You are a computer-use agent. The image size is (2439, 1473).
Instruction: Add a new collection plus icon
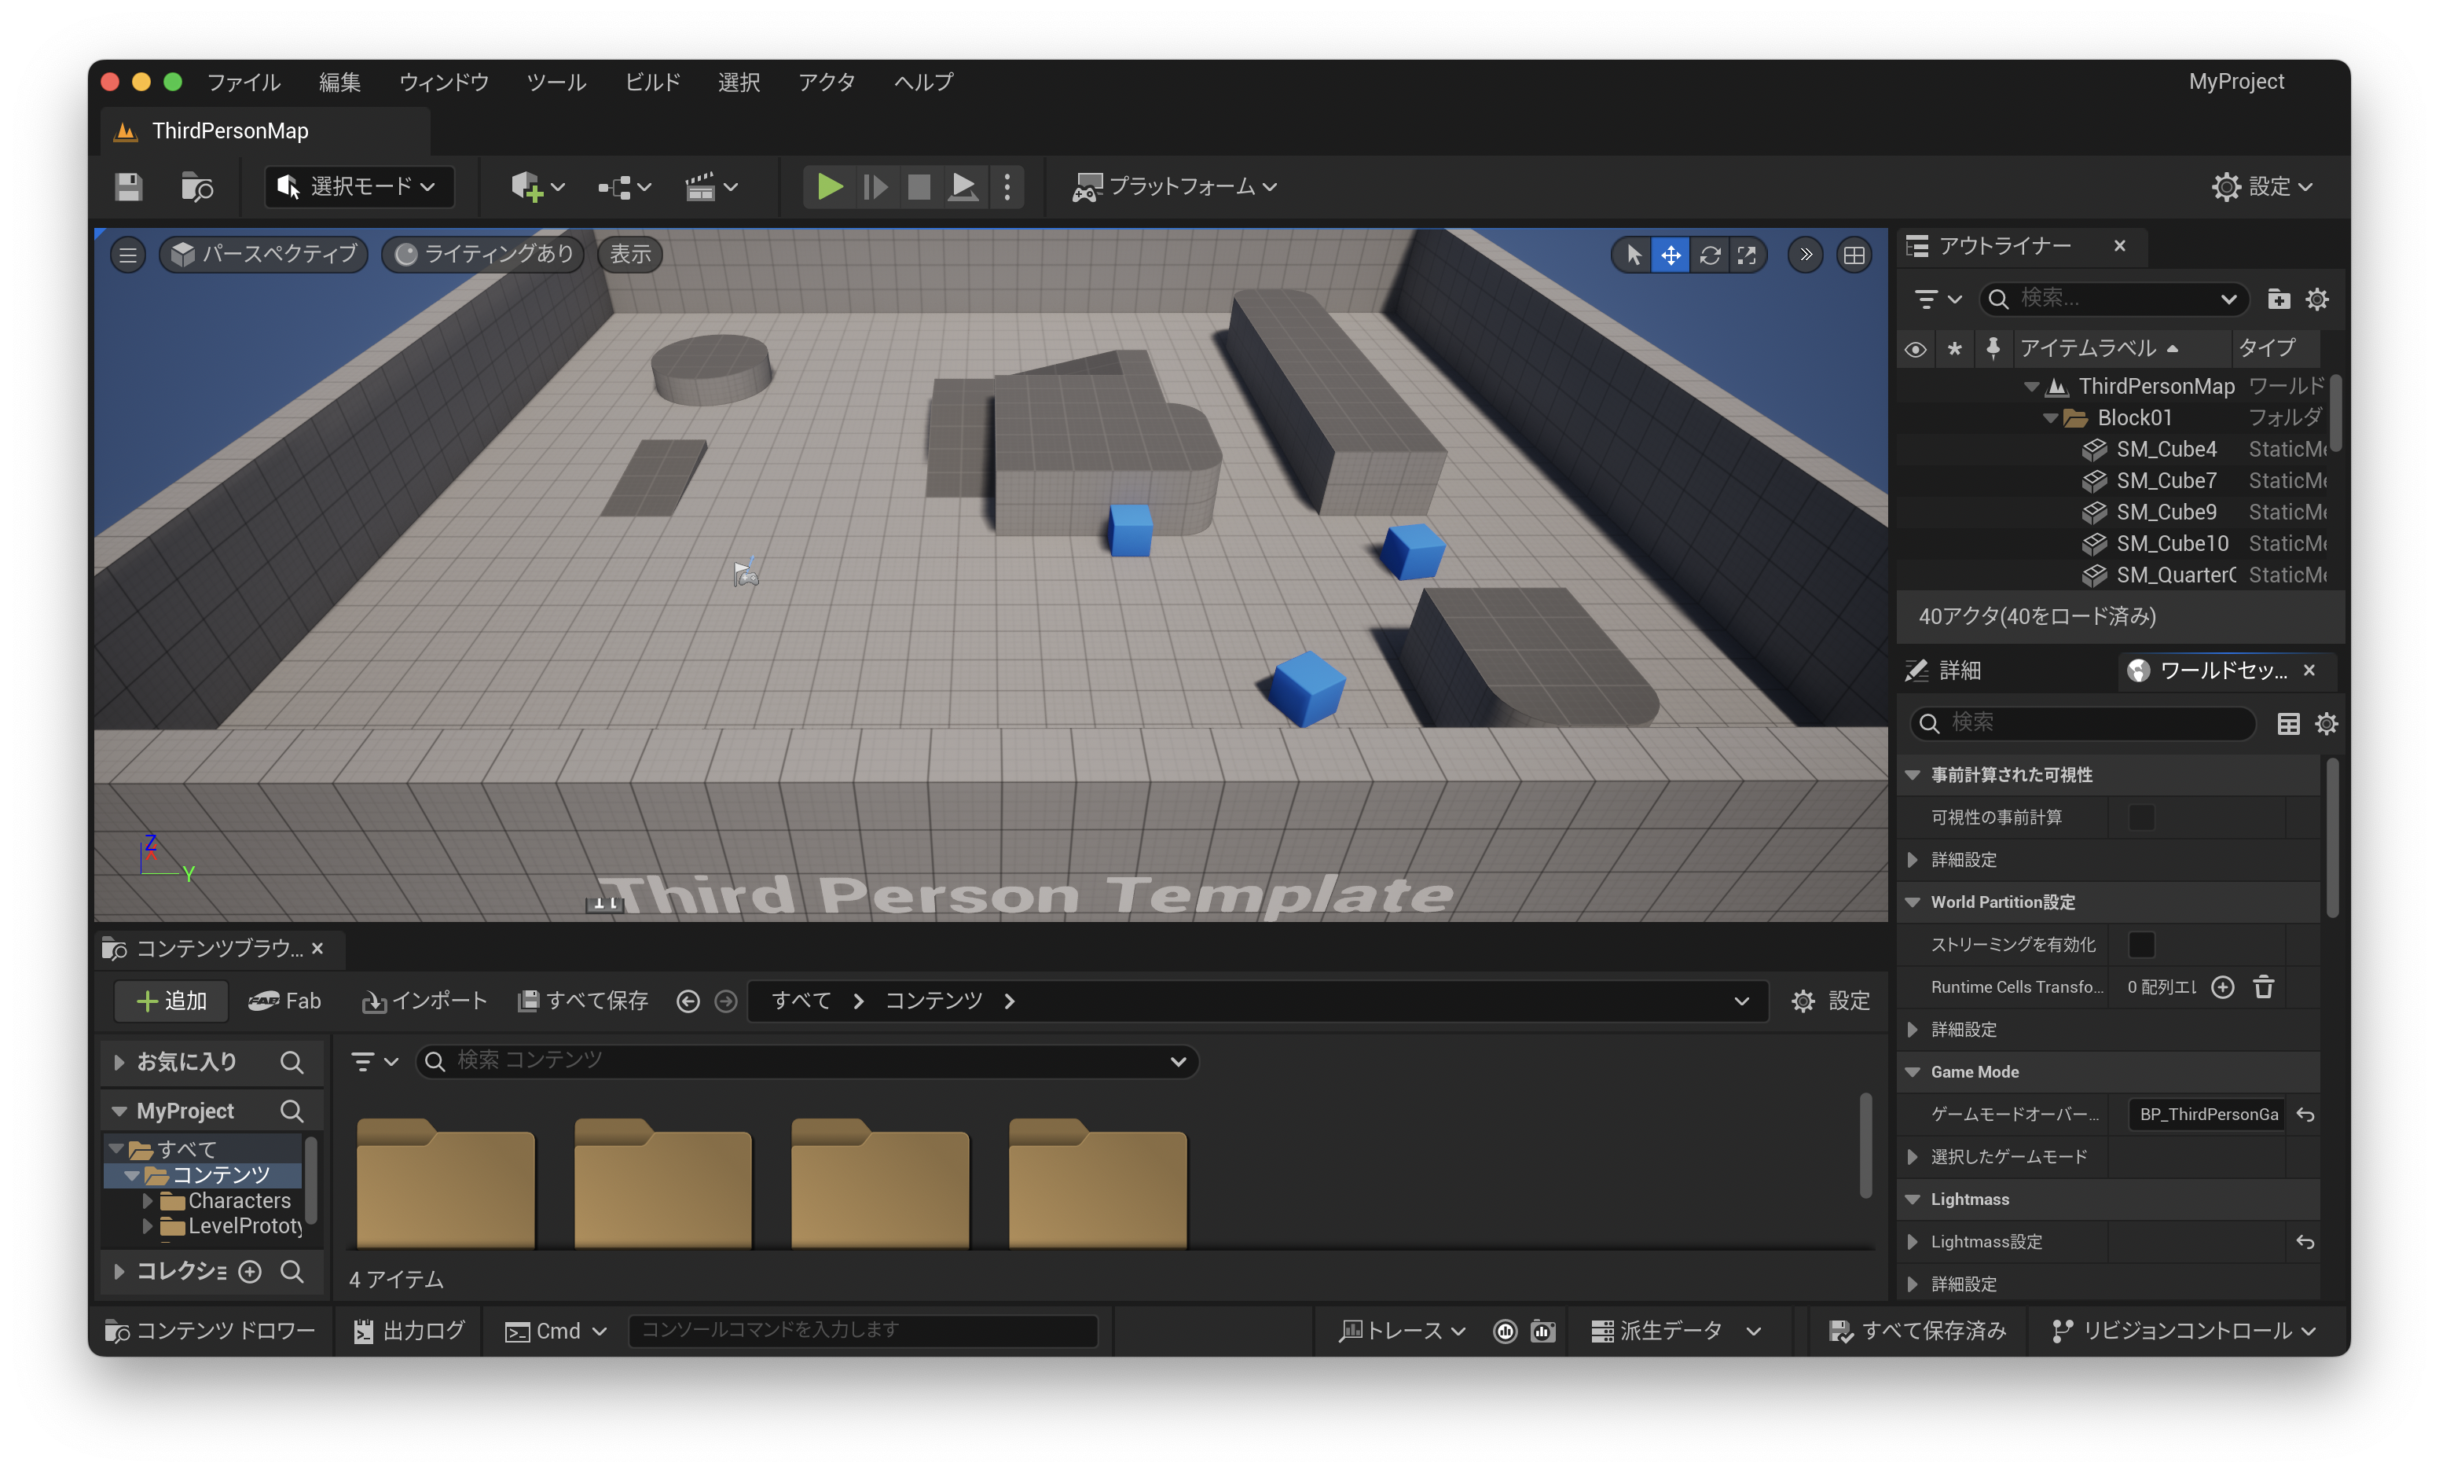click(x=251, y=1271)
